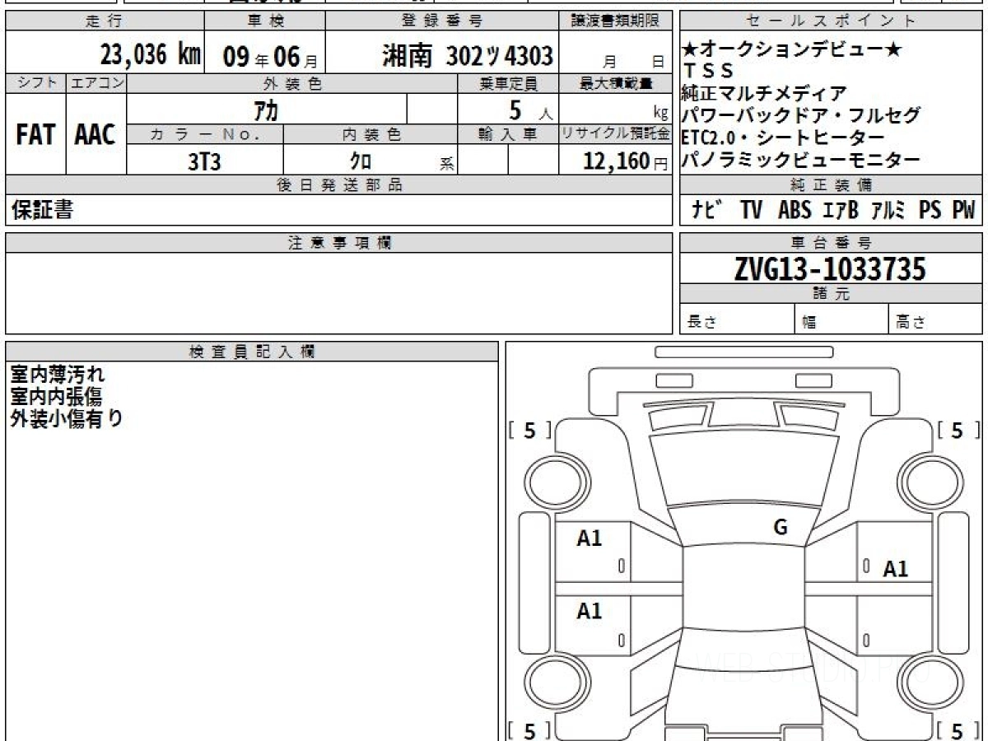Screen dimensions: 988x741
Task: Select the 車台番号 header
Action: 831,242
